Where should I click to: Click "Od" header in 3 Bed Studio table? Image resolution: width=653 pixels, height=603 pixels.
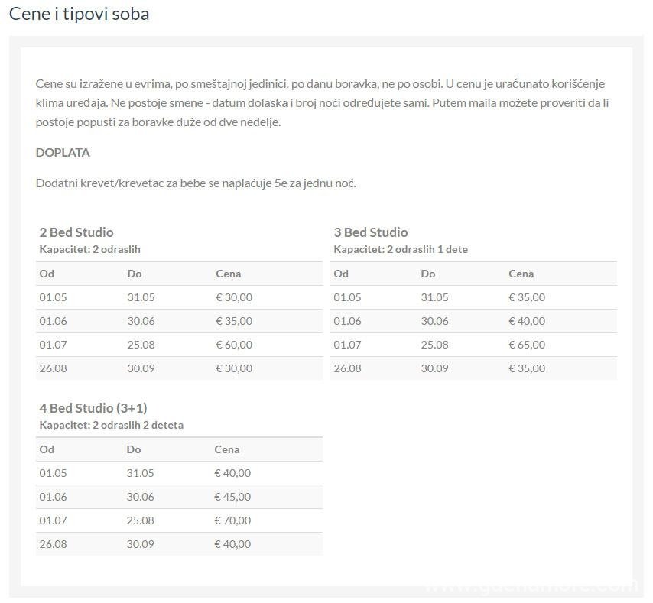[x=341, y=274]
